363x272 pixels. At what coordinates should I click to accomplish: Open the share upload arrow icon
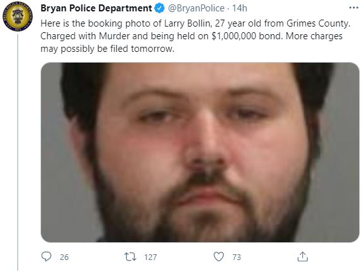coord(302,256)
